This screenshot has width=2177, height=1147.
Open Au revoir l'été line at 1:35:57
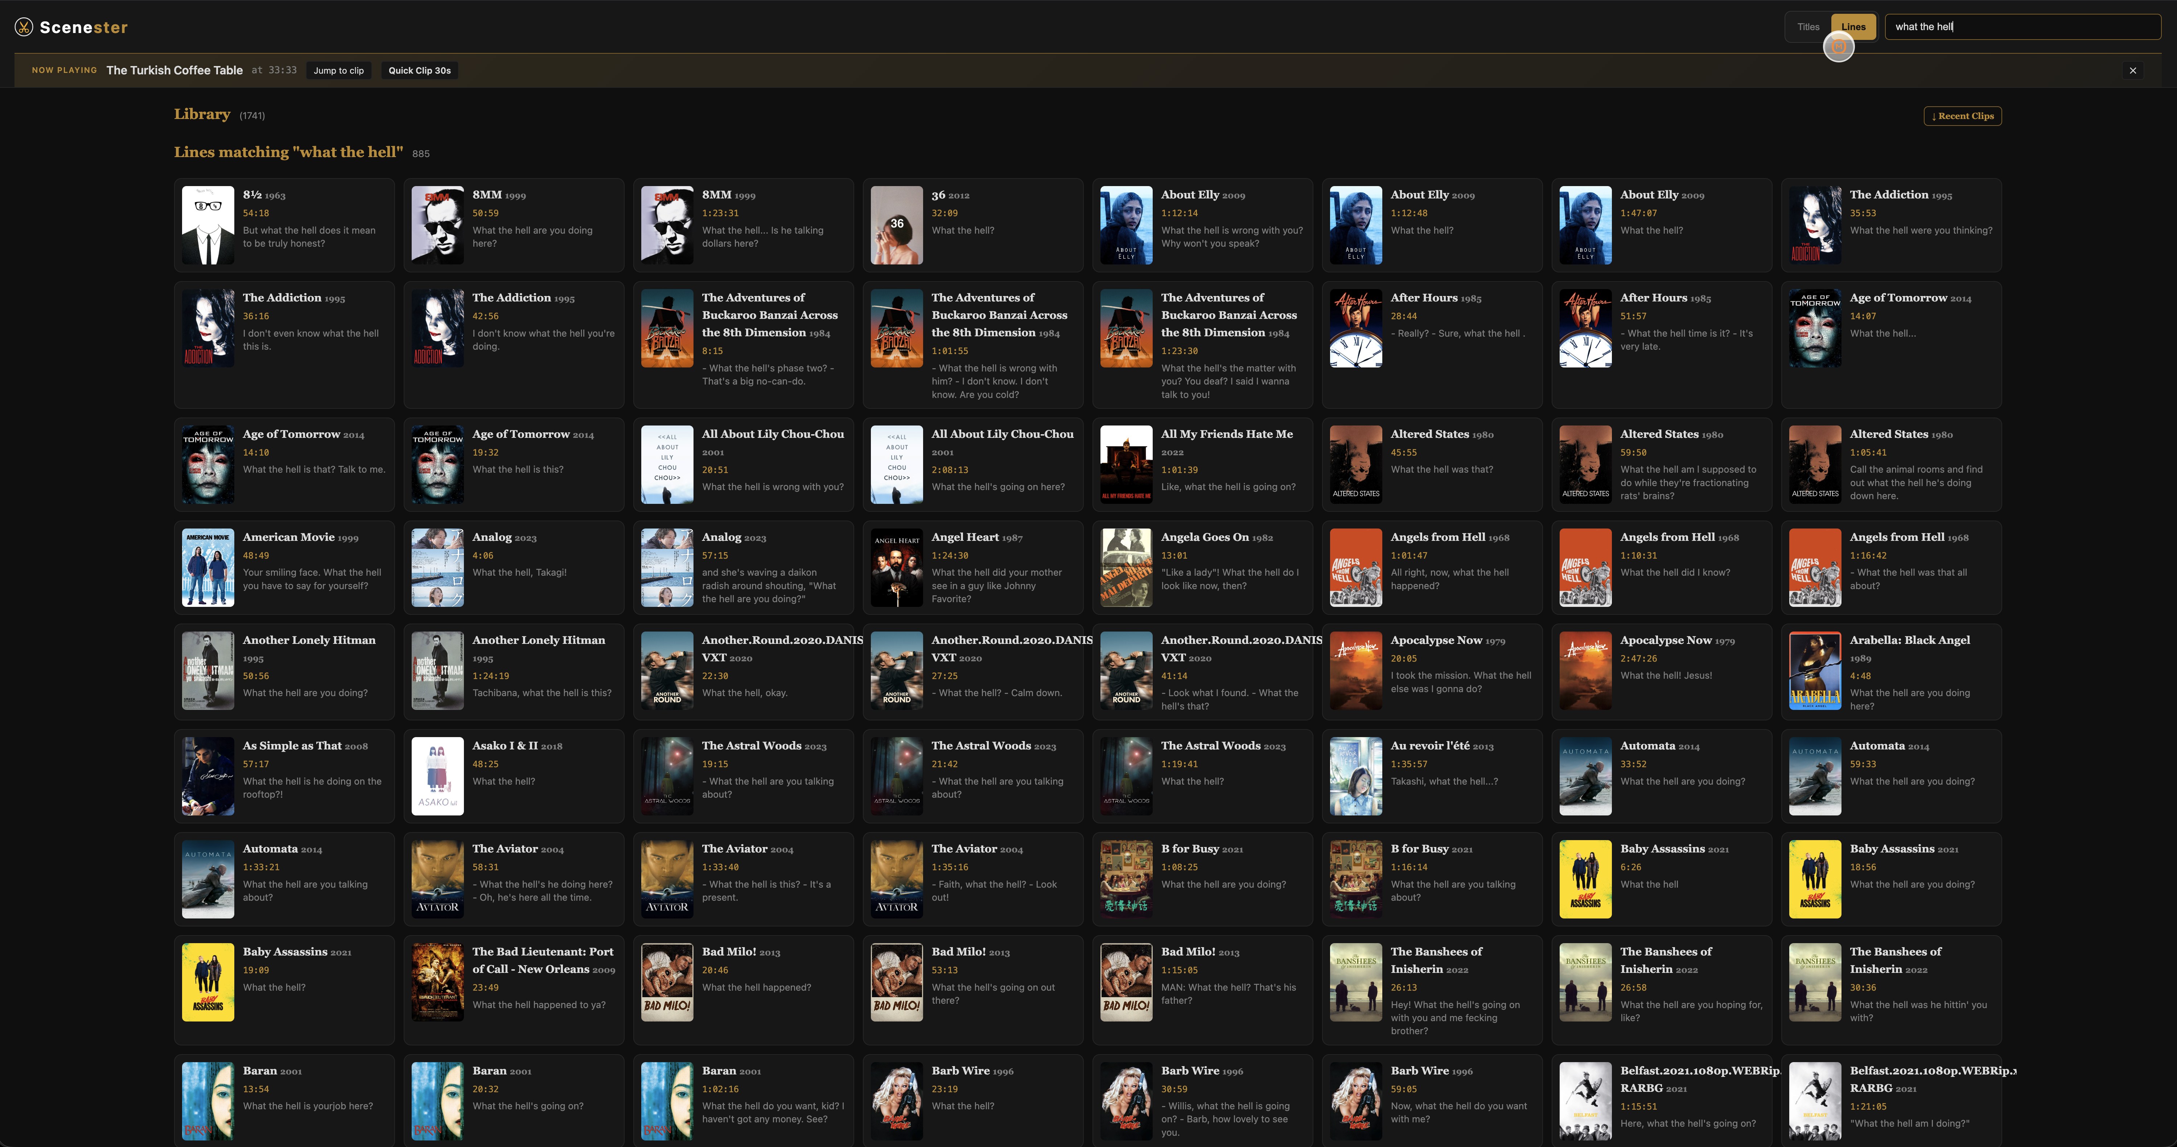(x=1432, y=776)
